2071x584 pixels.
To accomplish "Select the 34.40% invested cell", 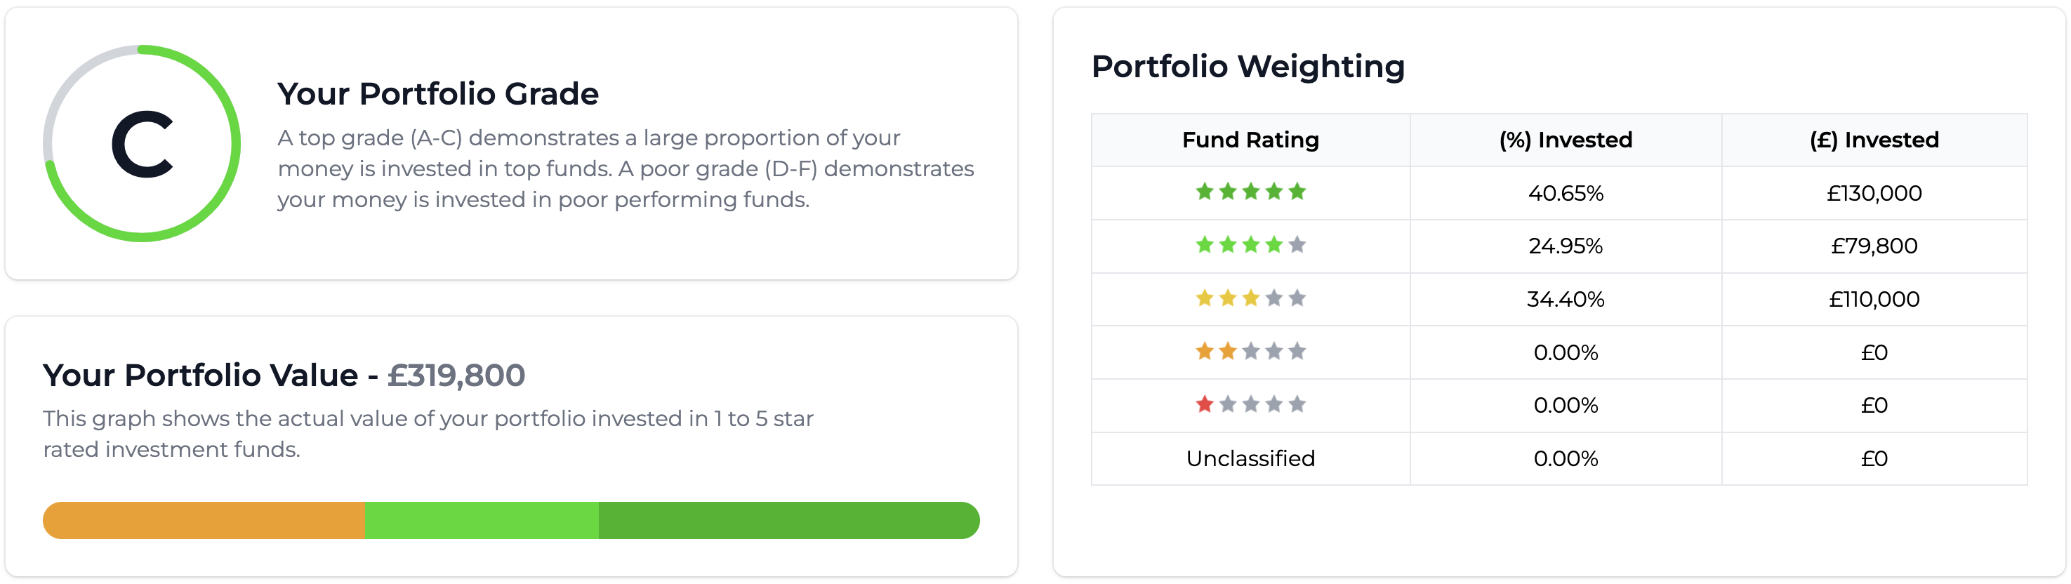I will (1568, 299).
